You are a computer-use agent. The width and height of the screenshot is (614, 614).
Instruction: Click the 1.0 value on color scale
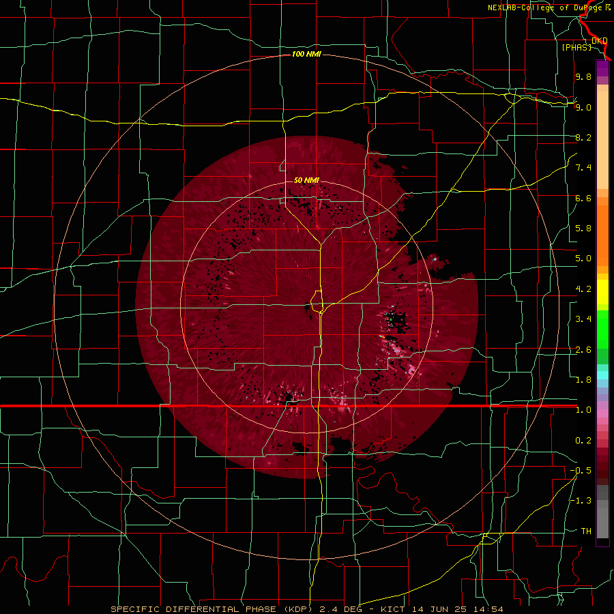[583, 410]
